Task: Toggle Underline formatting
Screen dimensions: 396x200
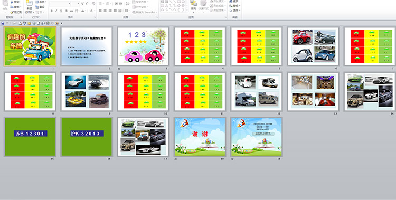Action: click(x=61, y=11)
